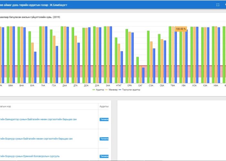Click the ХӨА axis label
Viewport: 226px width, 161px height.
216,86
